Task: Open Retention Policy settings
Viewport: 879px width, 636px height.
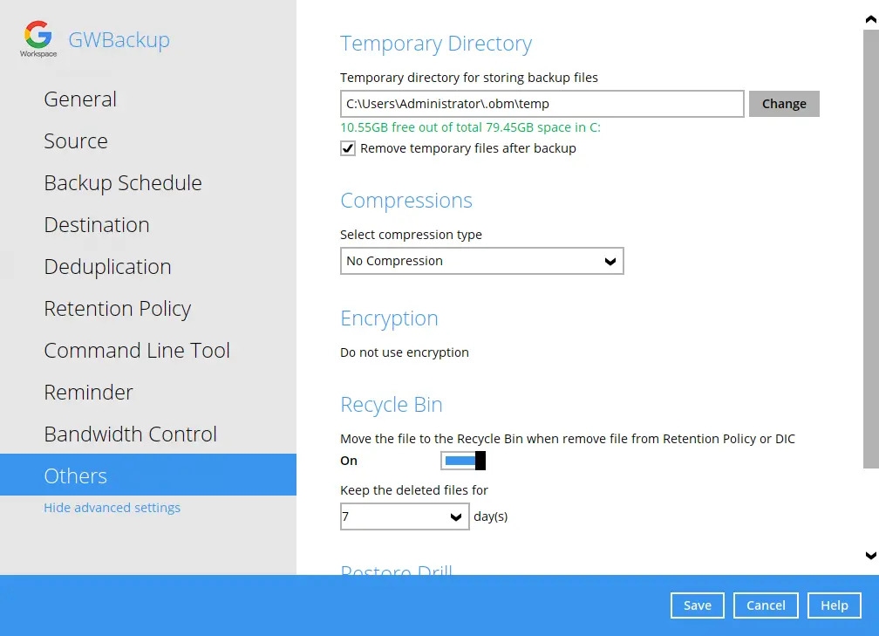Action: point(117,308)
